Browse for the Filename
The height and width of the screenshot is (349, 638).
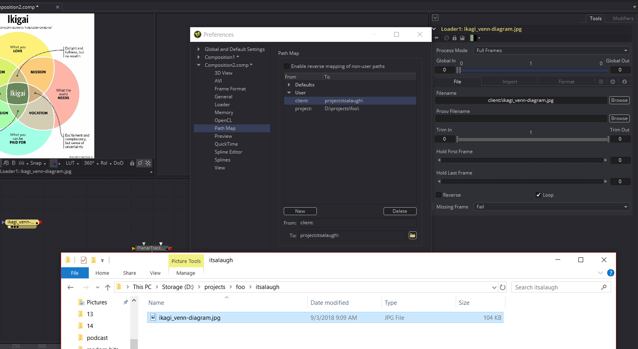tap(619, 100)
